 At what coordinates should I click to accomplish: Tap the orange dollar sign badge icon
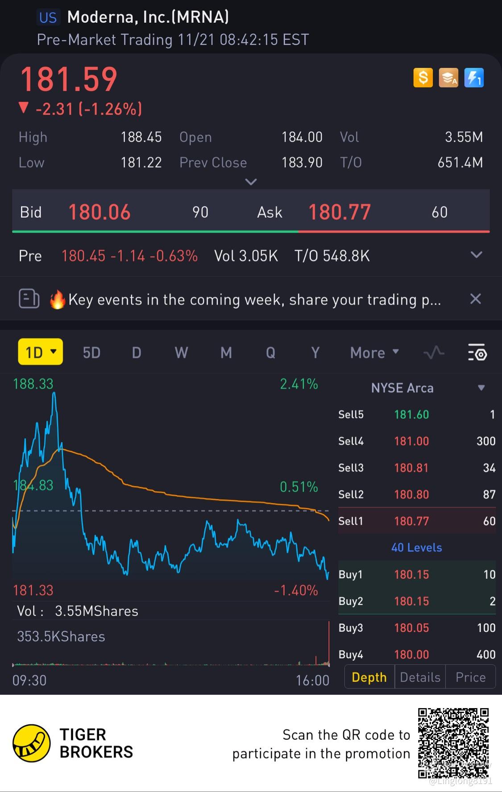click(423, 78)
